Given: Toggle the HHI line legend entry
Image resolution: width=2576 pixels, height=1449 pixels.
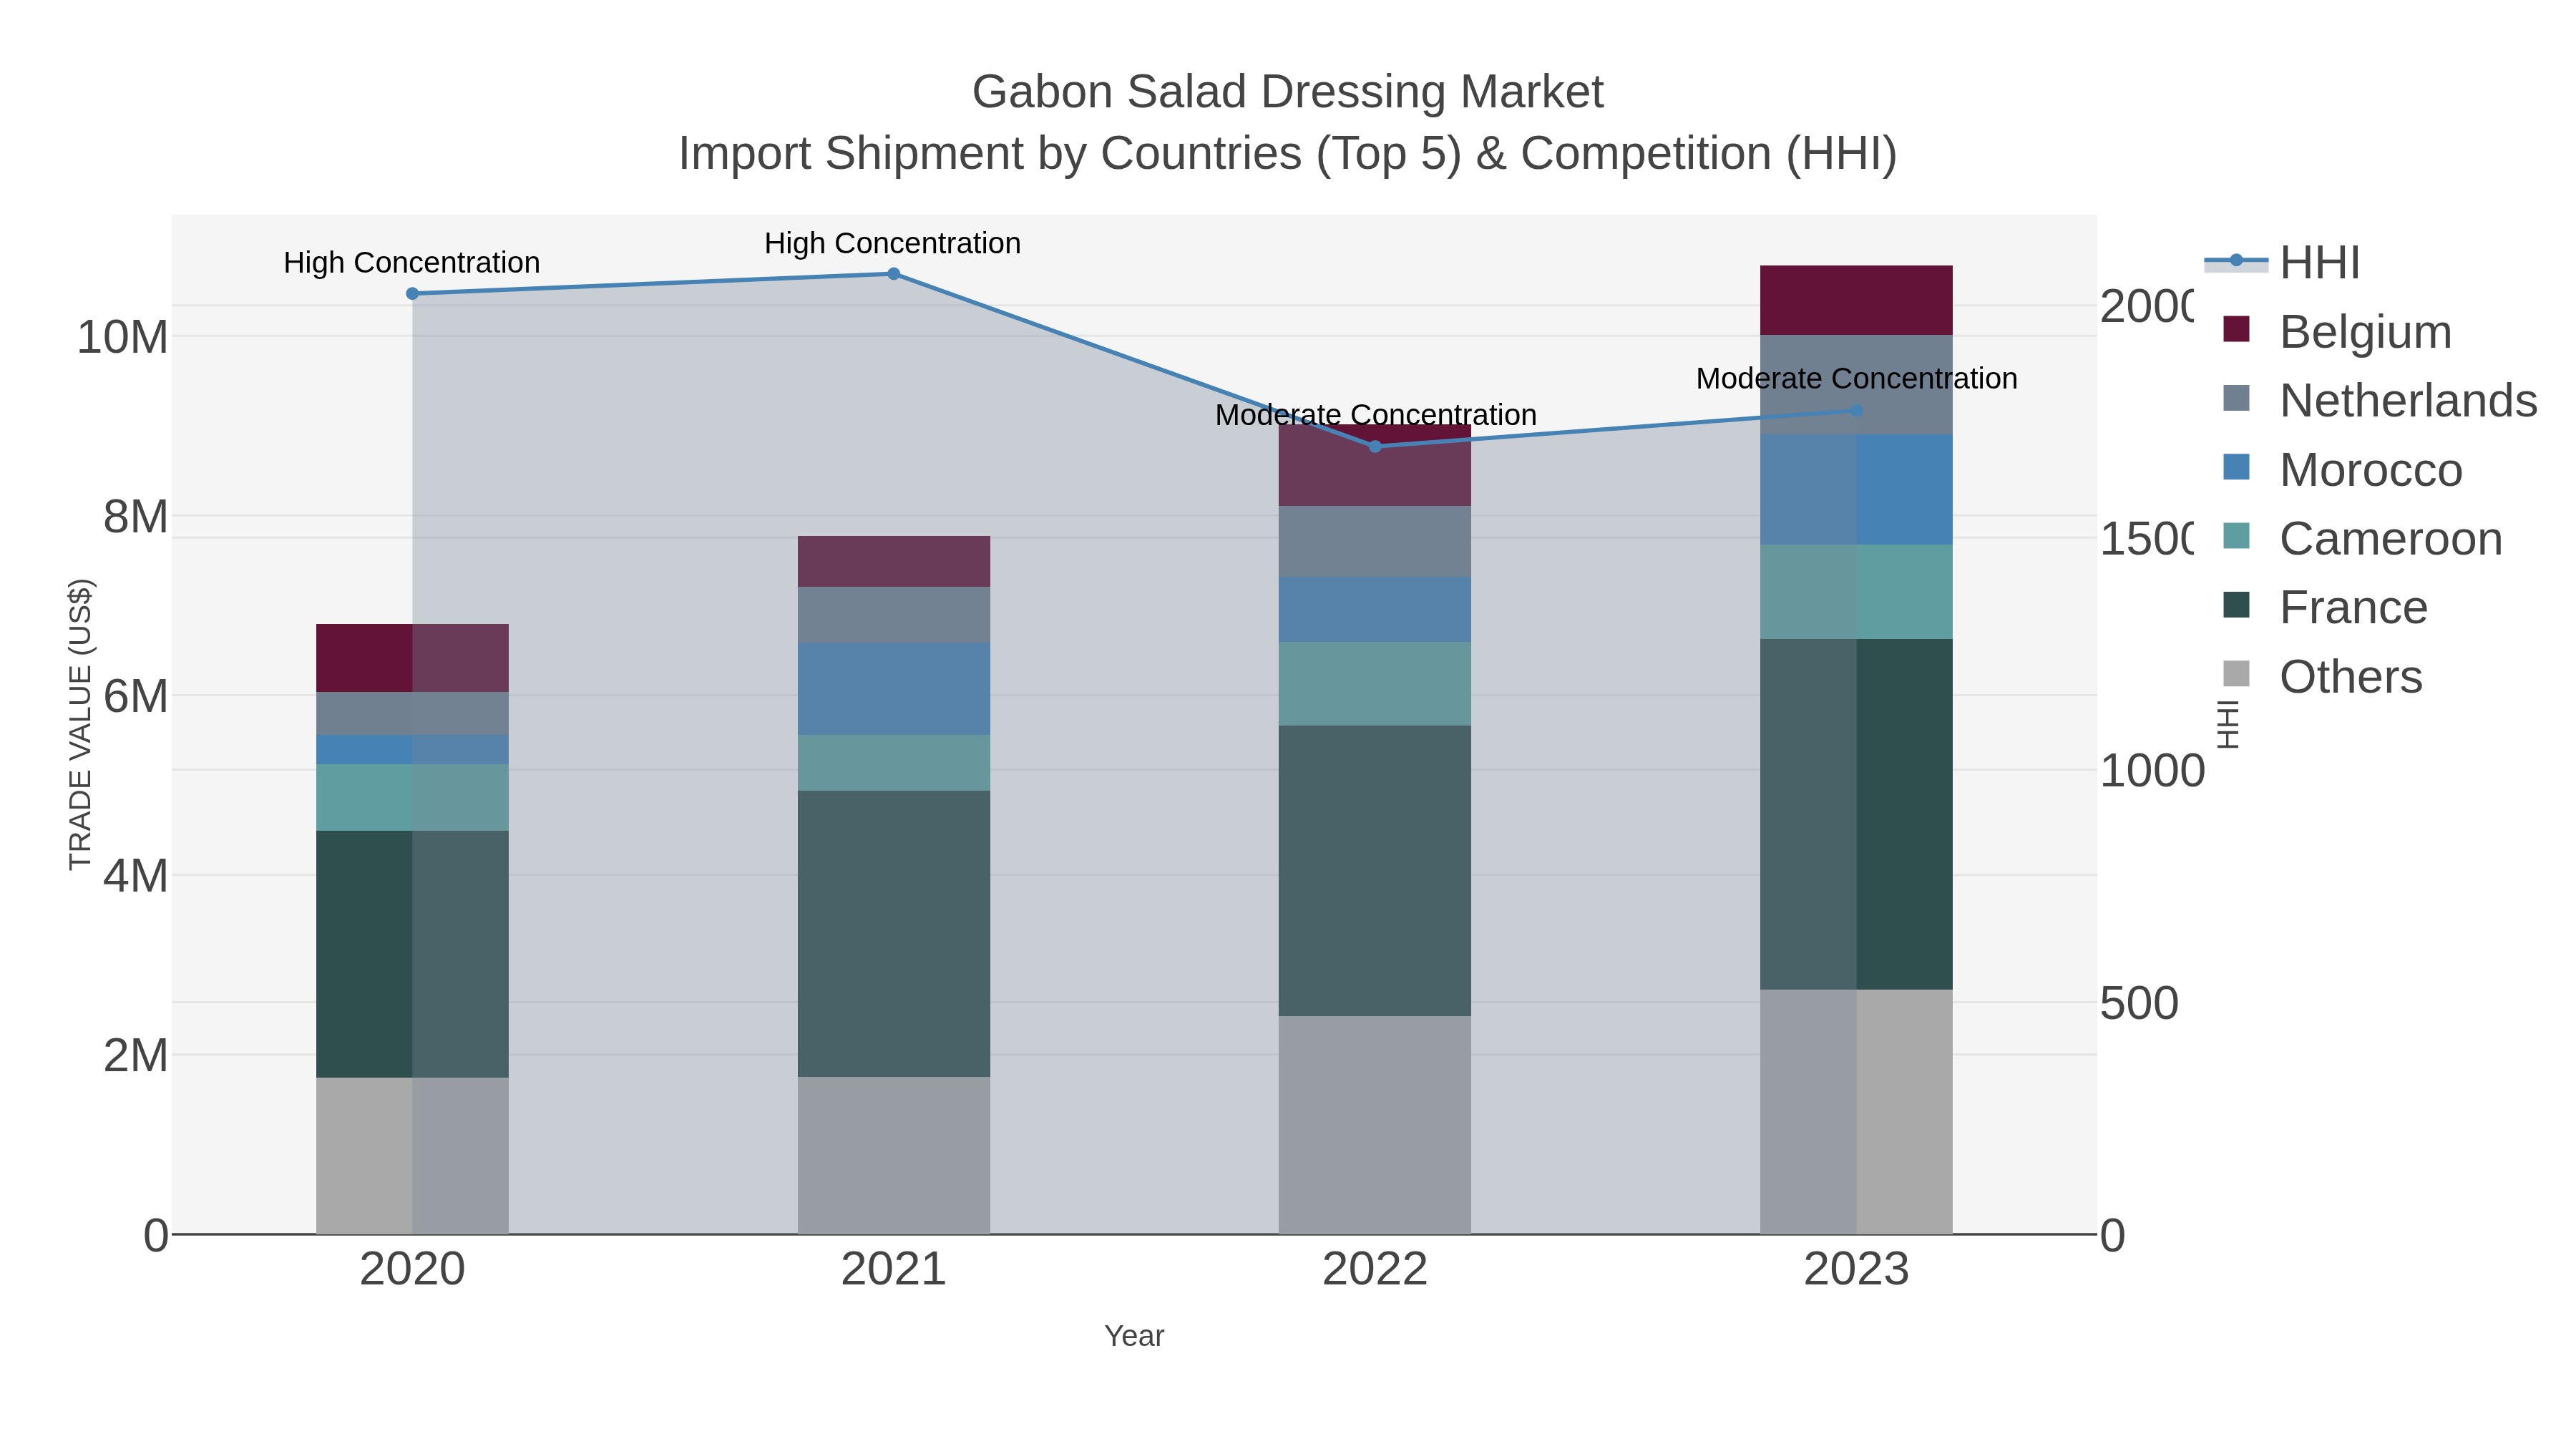Looking at the screenshot, I should 2282,263.
